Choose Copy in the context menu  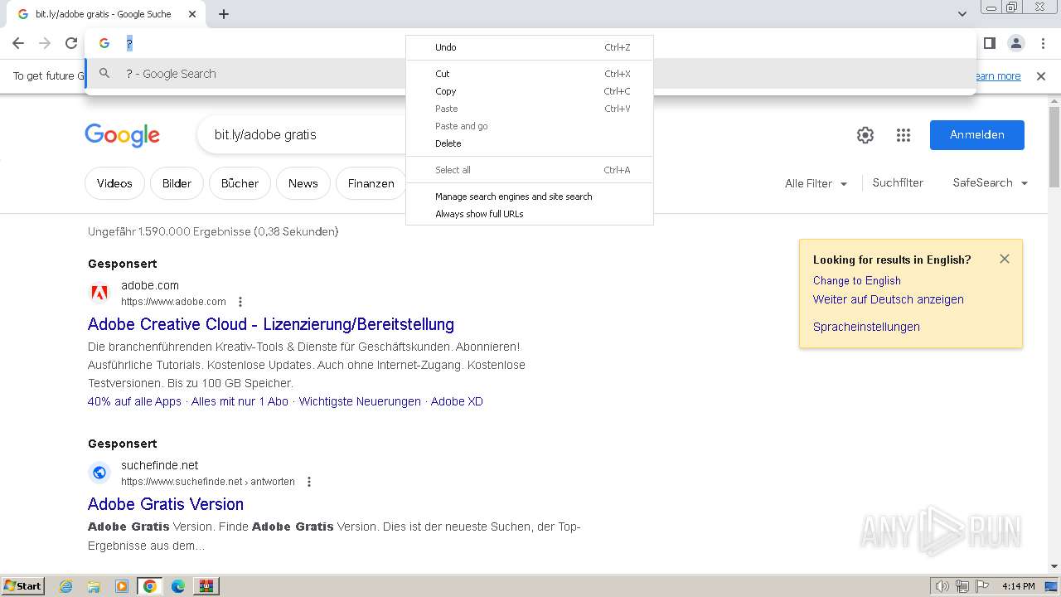click(x=530, y=91)
